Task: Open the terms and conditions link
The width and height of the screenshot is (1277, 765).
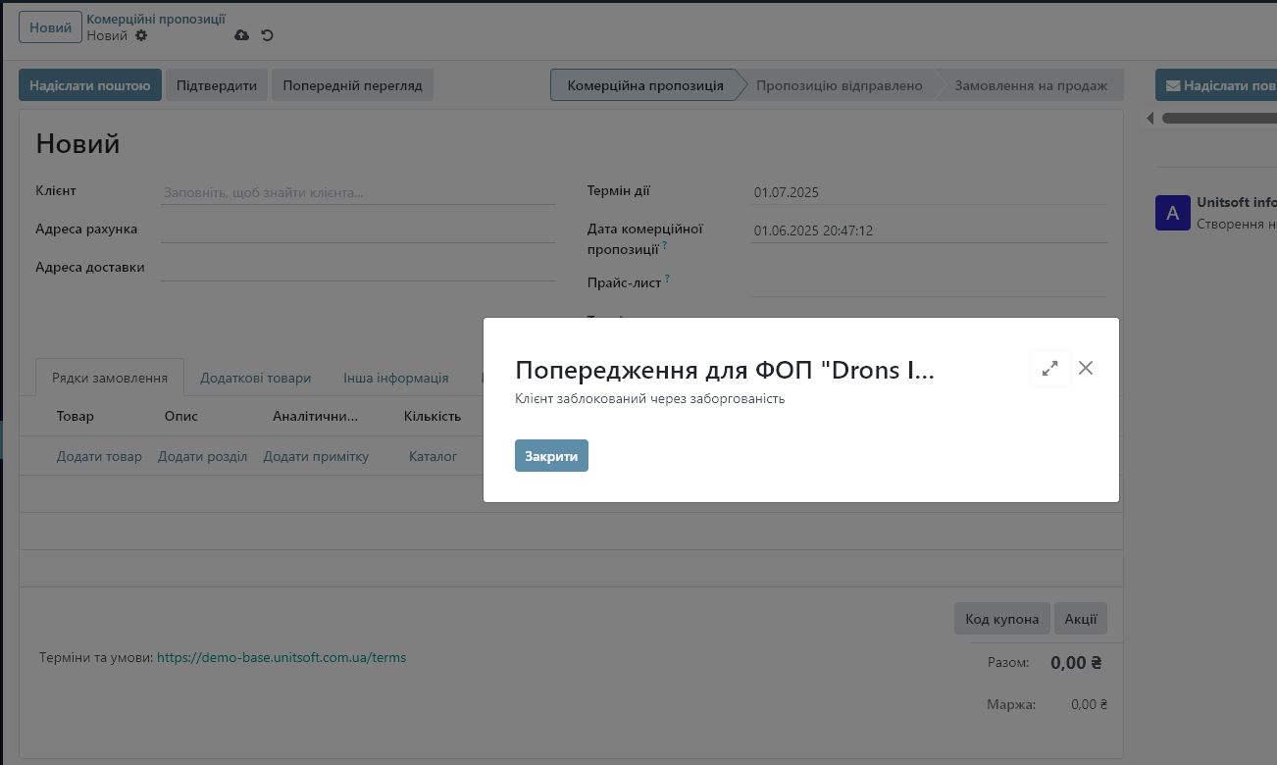Action: (x=281, y=657)
